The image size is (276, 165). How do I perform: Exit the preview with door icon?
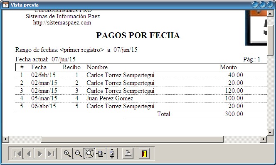coord(144,153)
